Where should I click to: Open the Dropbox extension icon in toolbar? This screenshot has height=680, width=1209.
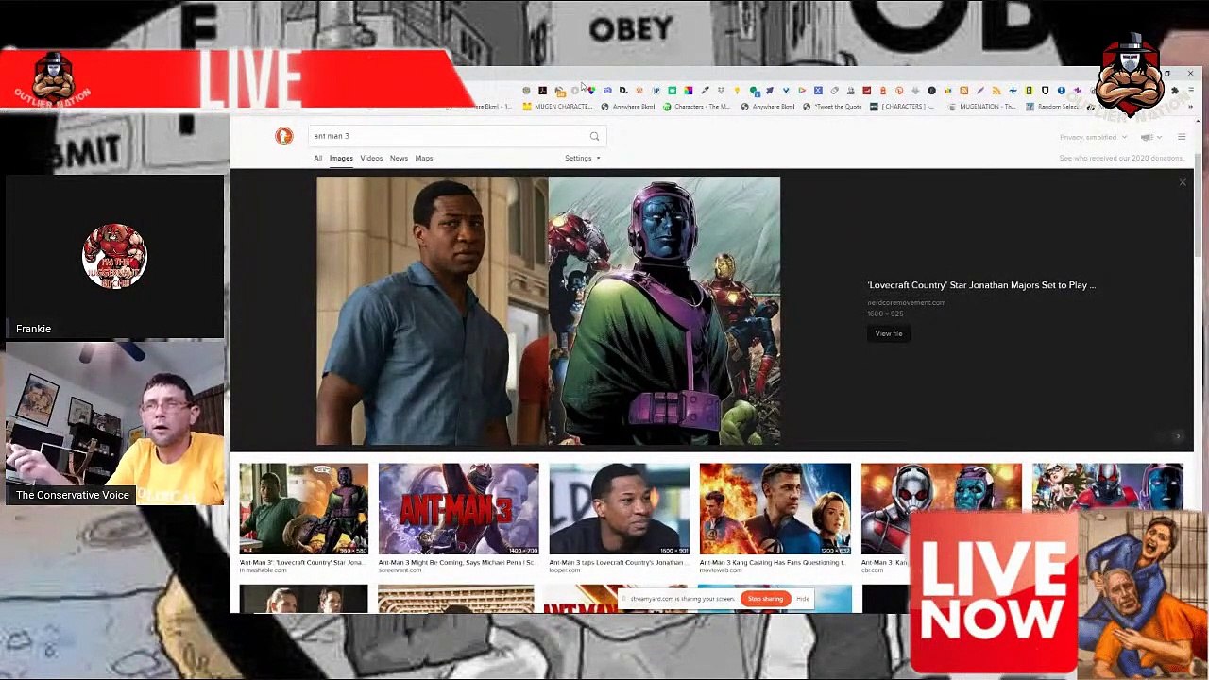[x=721, y=91]
